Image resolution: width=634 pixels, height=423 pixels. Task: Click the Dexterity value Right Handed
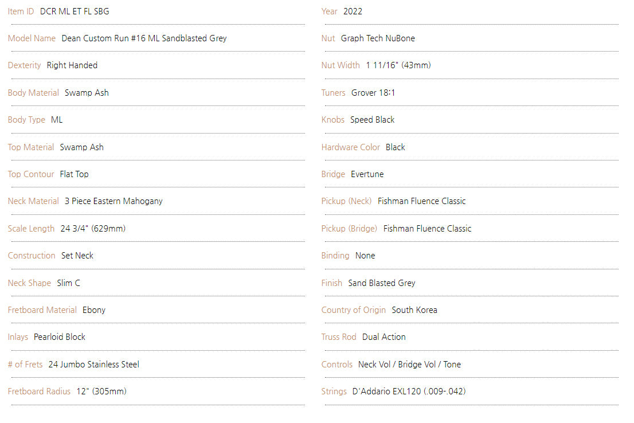[72, 65]
